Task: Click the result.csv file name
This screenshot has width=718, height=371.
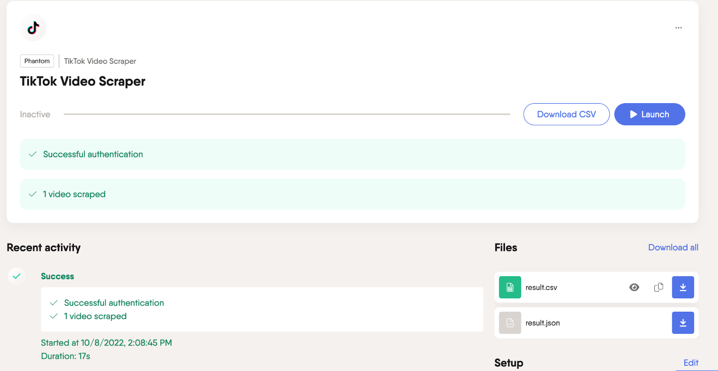Action: 541,288
